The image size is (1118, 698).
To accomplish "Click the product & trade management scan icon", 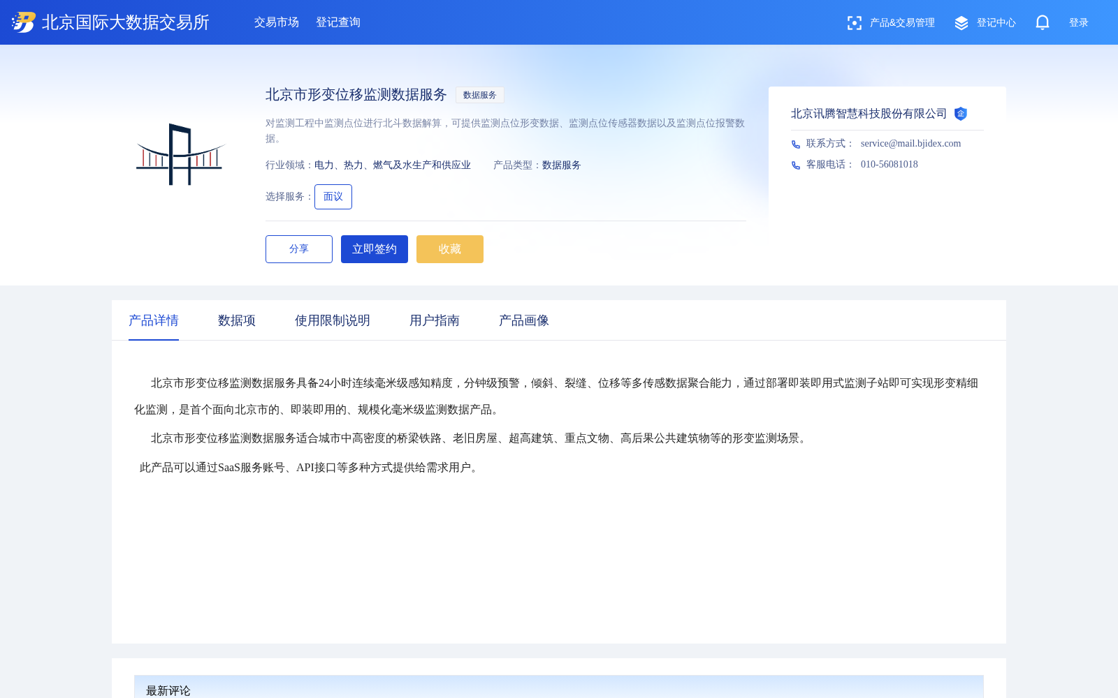I will click(x=854, y=23).
